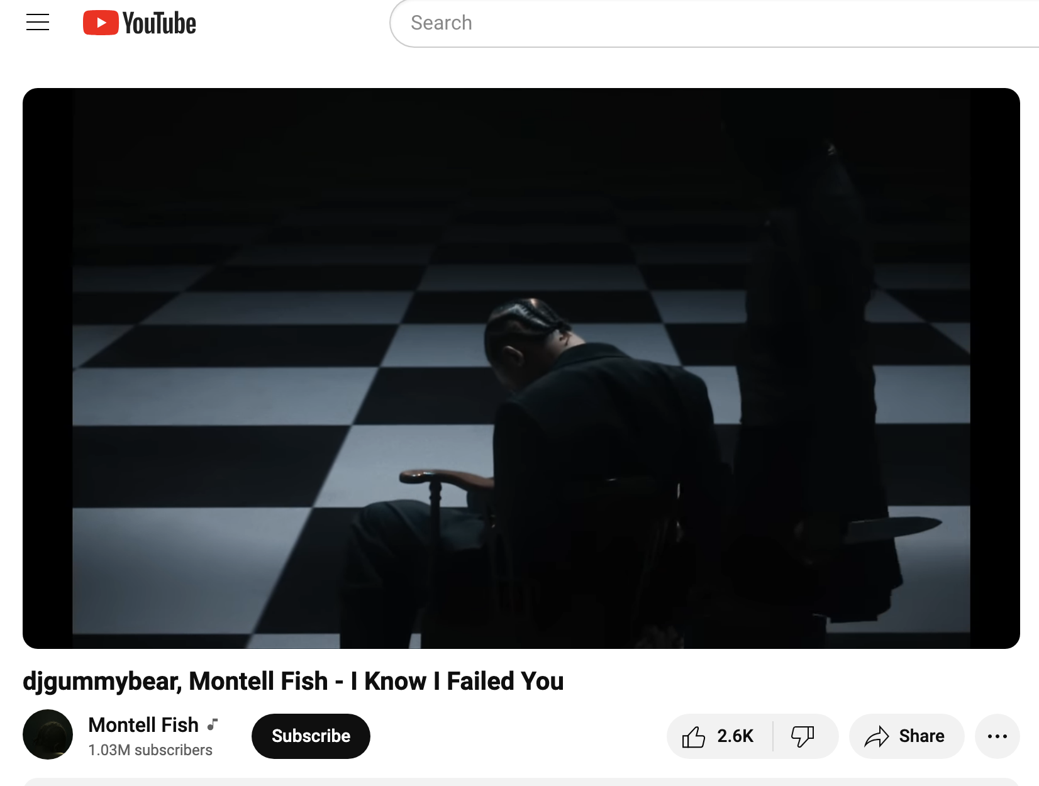Click the curved Share arrow icon
1039x786 pixels.
[877, 736]
